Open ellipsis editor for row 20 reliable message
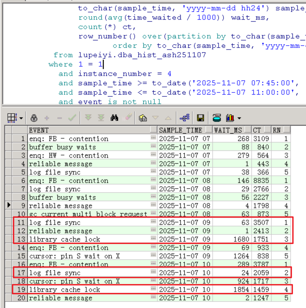Image resolution: width=306 pixels, height=308 pixels. click(x=153, y=297)
